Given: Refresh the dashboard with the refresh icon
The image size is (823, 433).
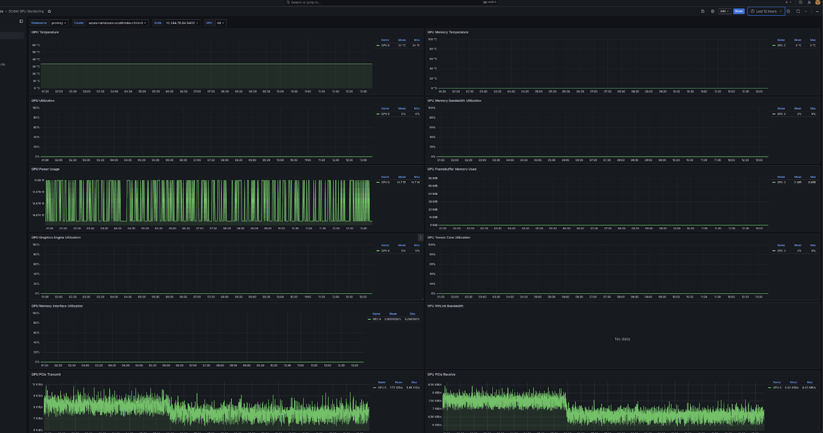Looking at the screenshot, I should pos(798,11).
